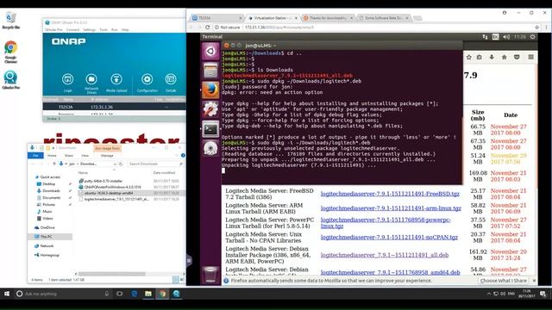
Task: Open the Google Chrome desktop shortcut
Action: coord(11,52)
